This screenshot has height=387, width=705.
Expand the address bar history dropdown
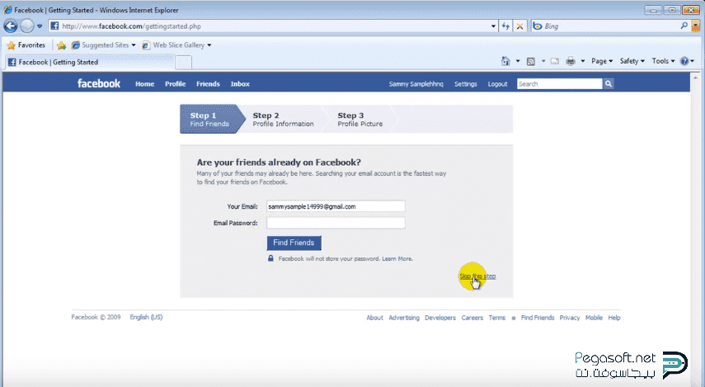point(493,26)
